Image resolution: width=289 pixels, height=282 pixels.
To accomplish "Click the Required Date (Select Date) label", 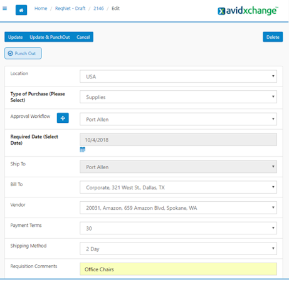I will [34, 140].
